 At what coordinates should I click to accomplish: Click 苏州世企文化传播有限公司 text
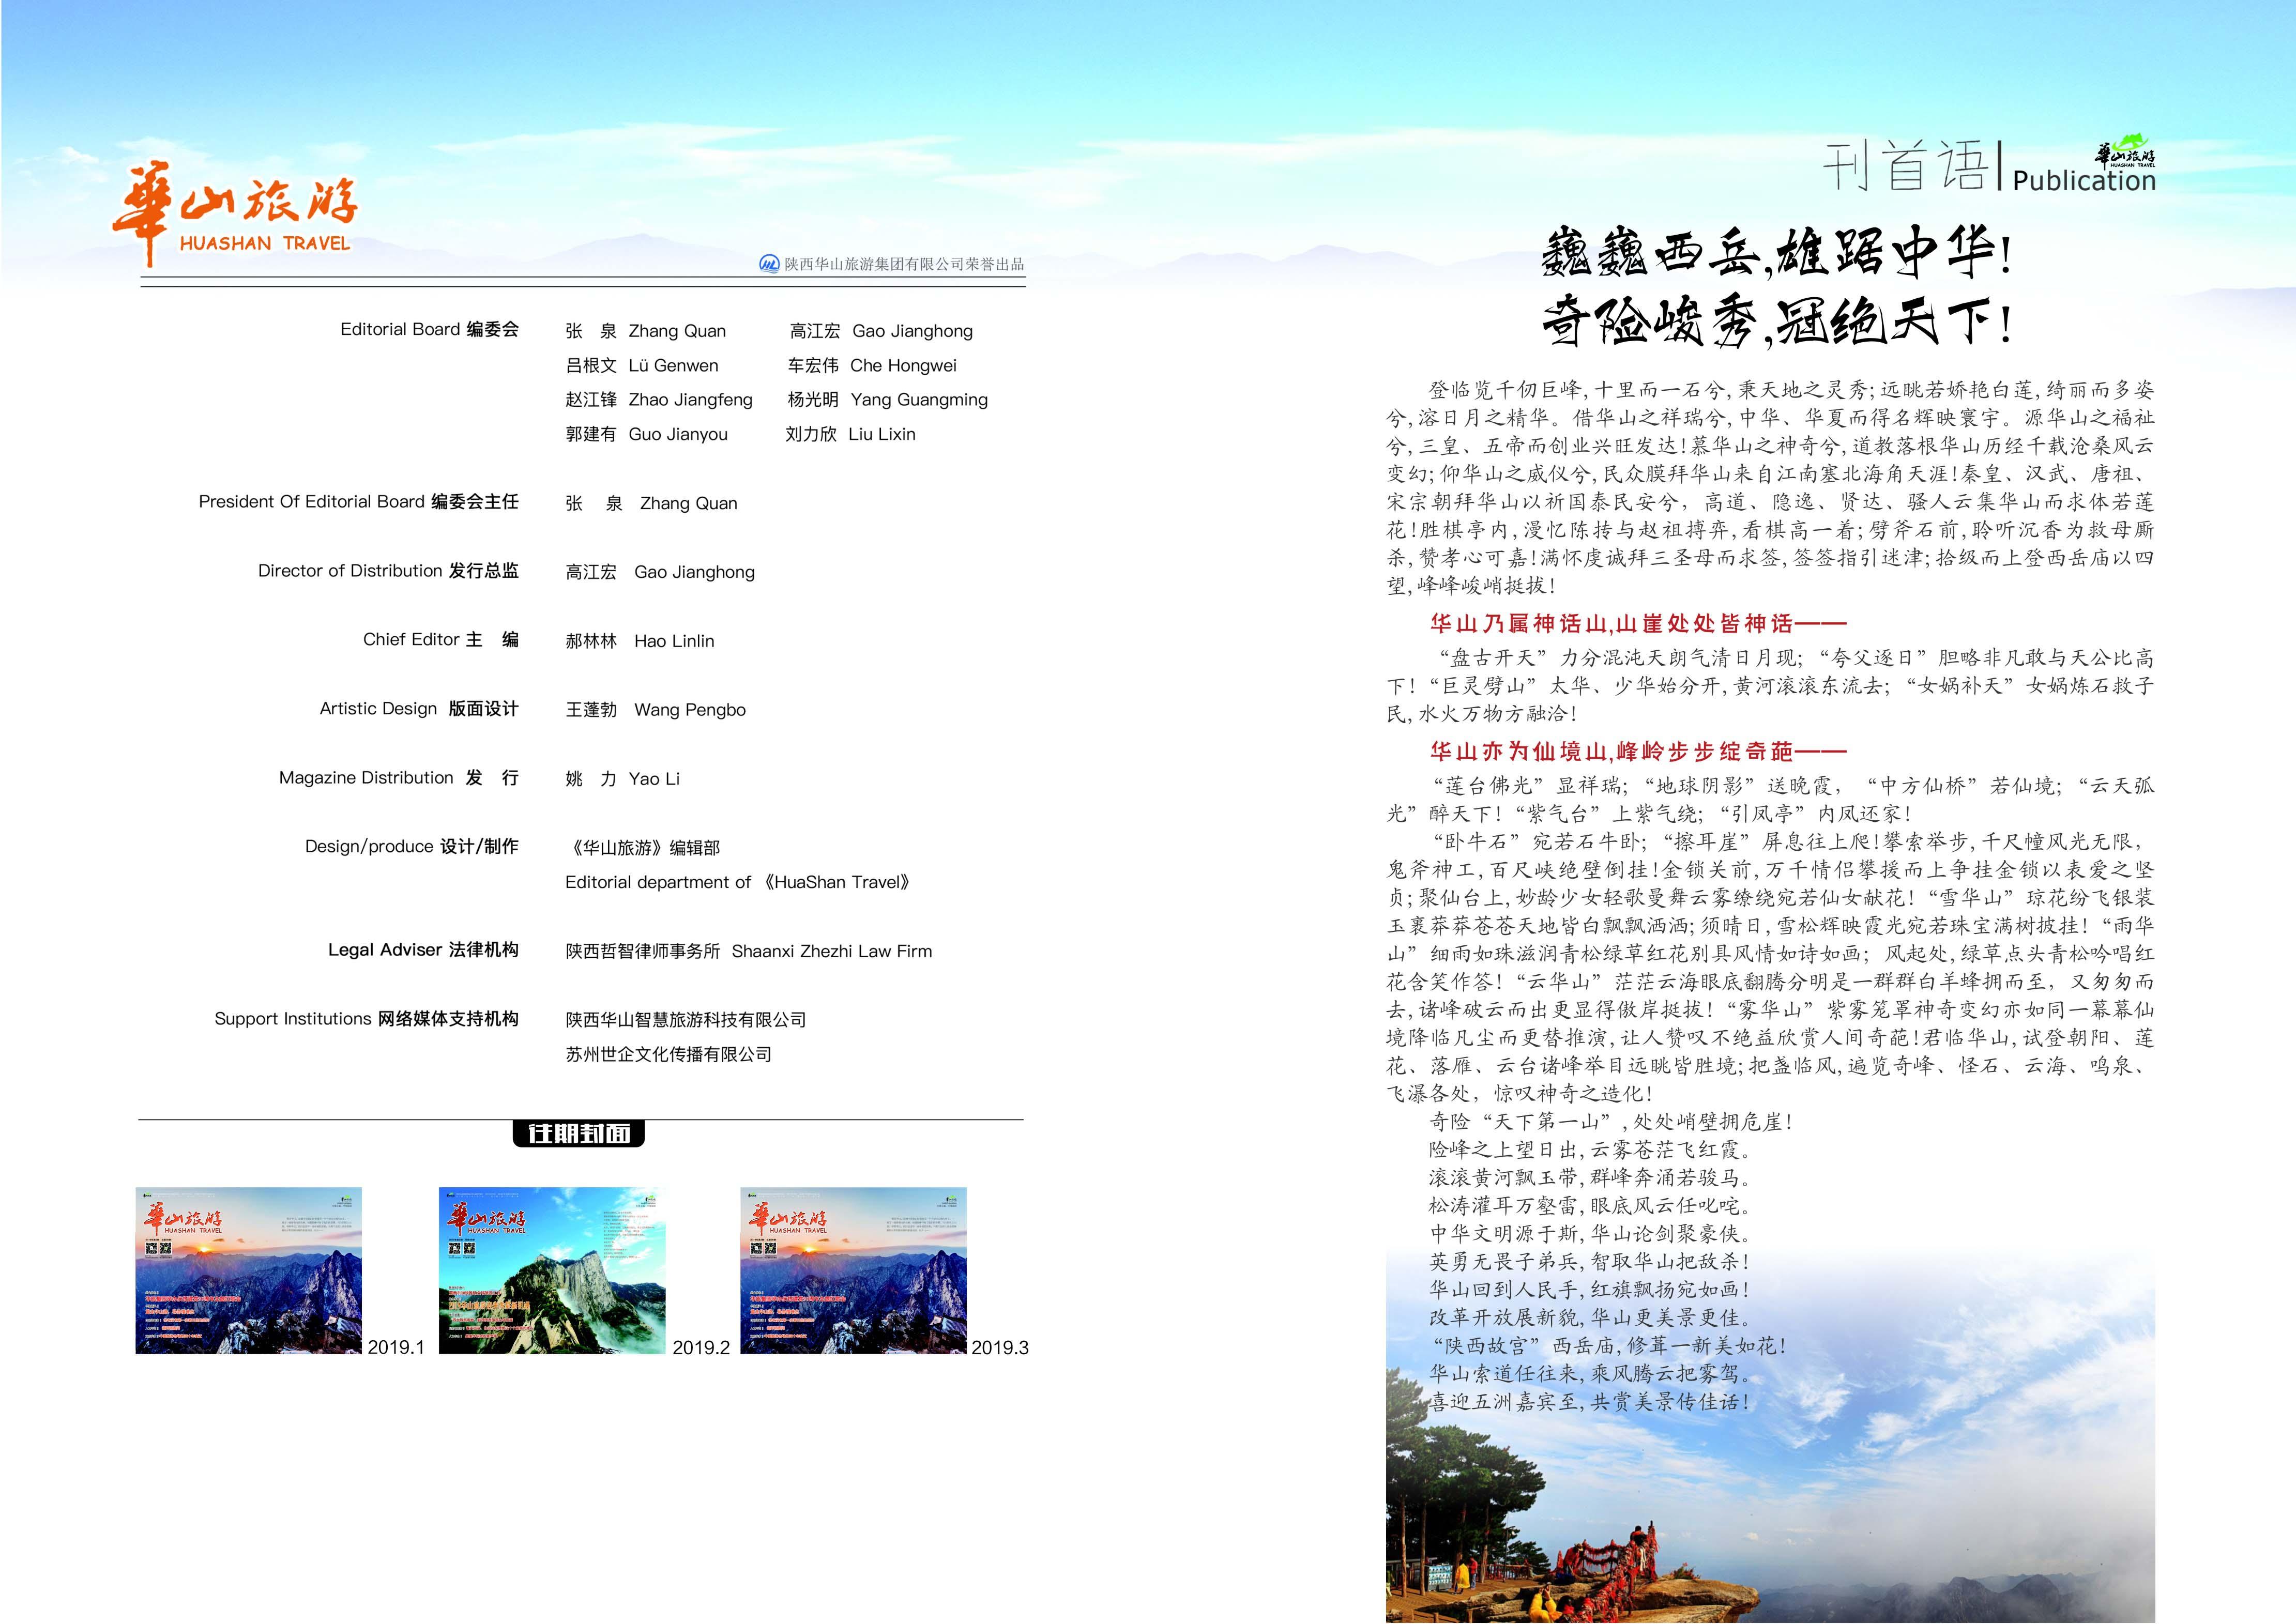668,1054
